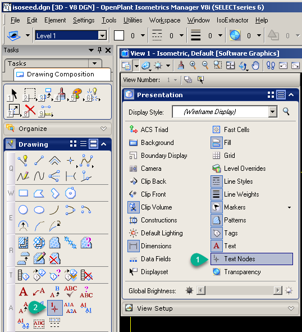Image resolution: width=302 pixels, height=332 pixels.
Task: Open the File menu
Action: [x=15, y=20]
